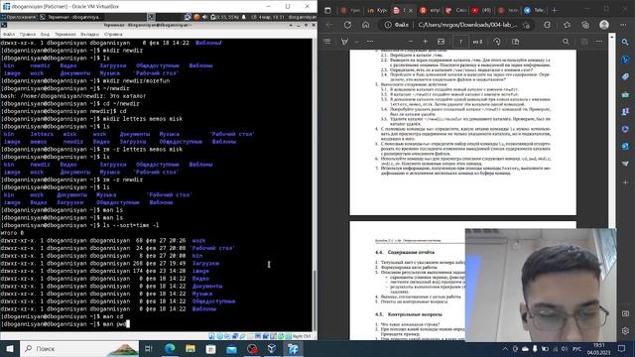
Task: Open more PDF toolbar options
Action: click(599, 42)
